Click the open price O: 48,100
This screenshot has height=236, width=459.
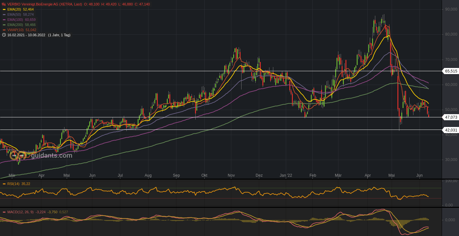click(91, 4)
